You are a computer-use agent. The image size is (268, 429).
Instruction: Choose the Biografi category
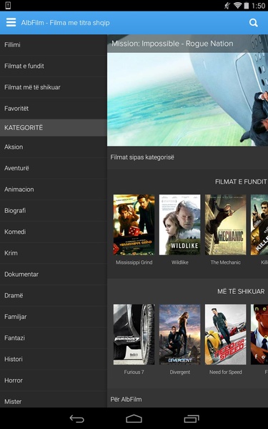54,211
